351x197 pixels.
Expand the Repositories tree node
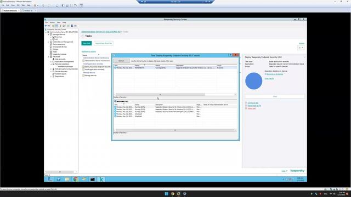[51, 77]
